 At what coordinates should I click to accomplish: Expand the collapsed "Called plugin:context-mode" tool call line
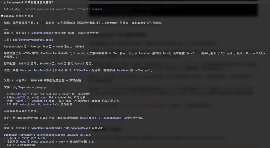pyautogui.click(x=53, y=9)
